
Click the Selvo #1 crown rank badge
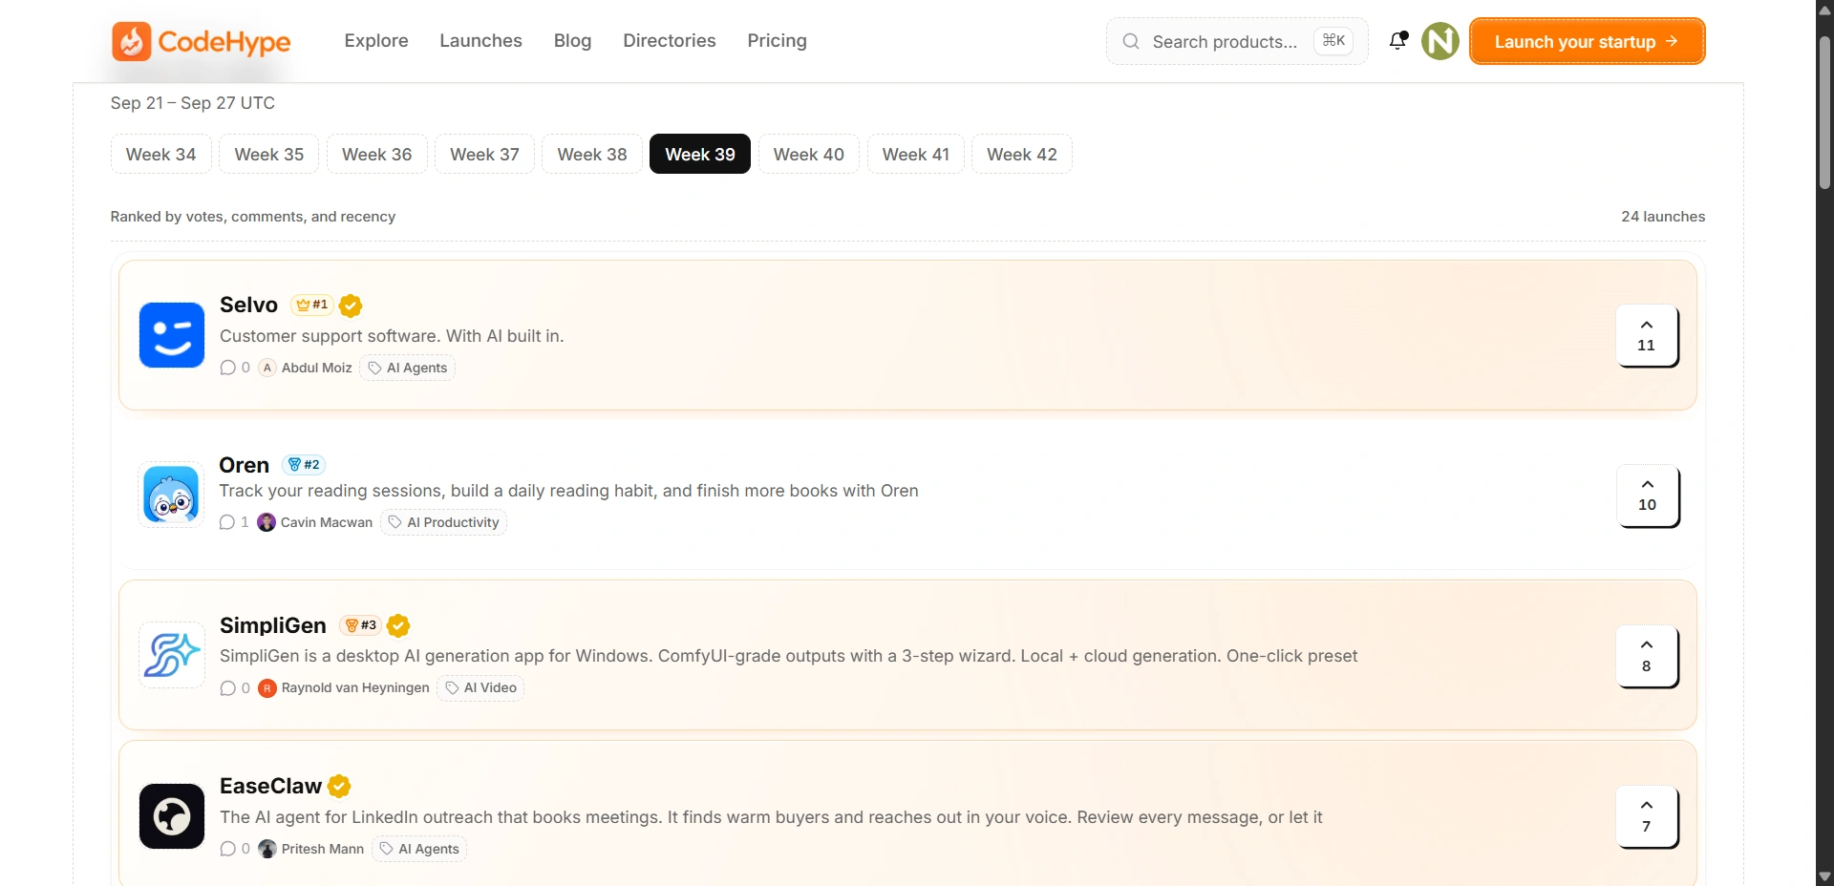coord(311,305)
